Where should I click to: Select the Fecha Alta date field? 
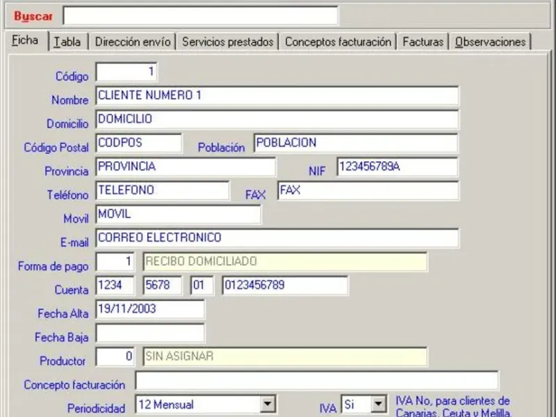pyautogui.click(x=150, y=309)
